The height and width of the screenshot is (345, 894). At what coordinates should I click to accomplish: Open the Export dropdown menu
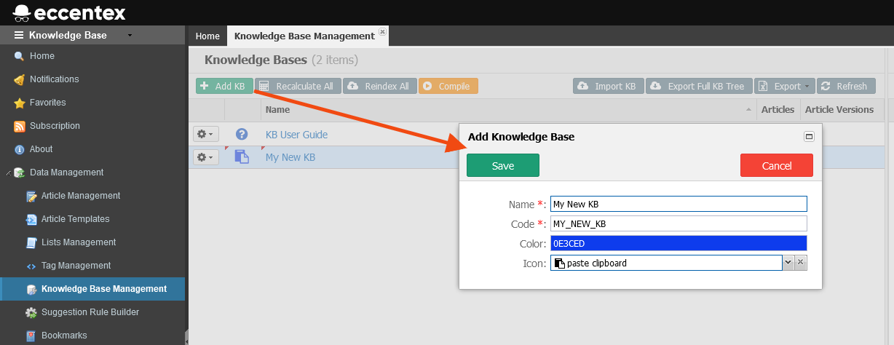784,86
